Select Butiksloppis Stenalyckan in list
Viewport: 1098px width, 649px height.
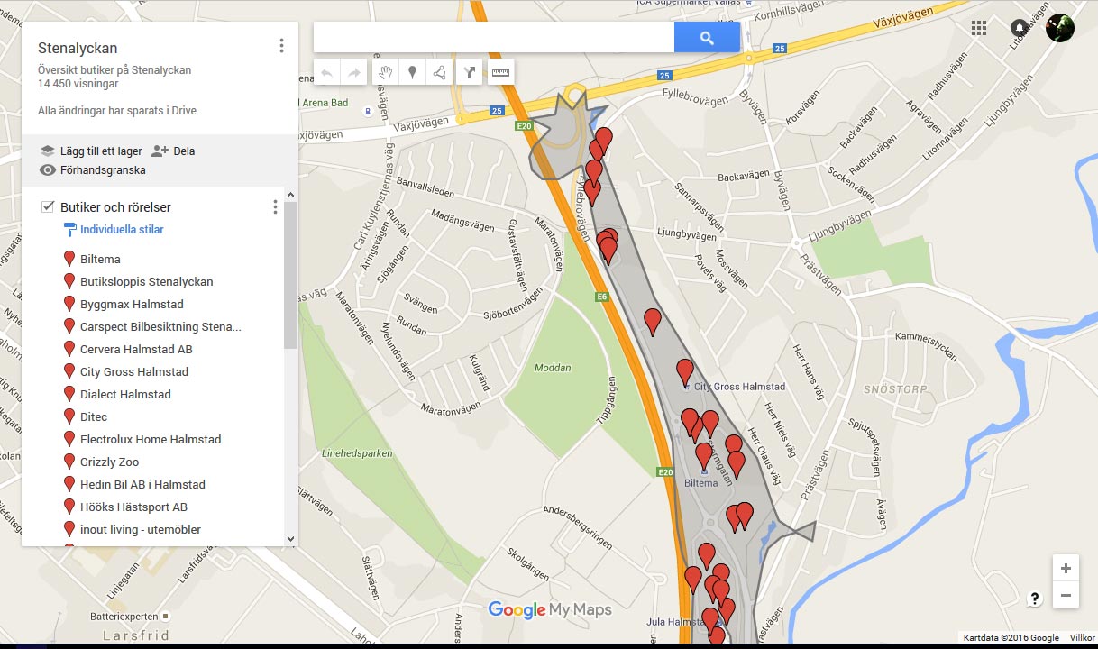pyautogui.click(x=147, y=281)
